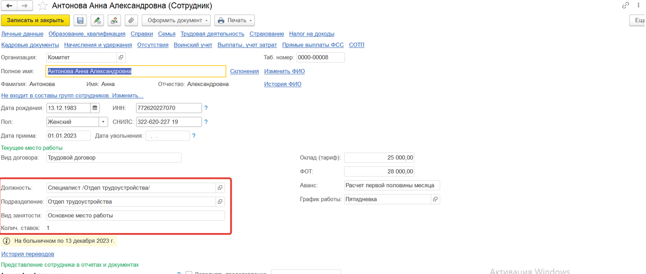Expand the Печать menu
The width and height of the screenshot is (646, 274).
[x=235, y=20]
